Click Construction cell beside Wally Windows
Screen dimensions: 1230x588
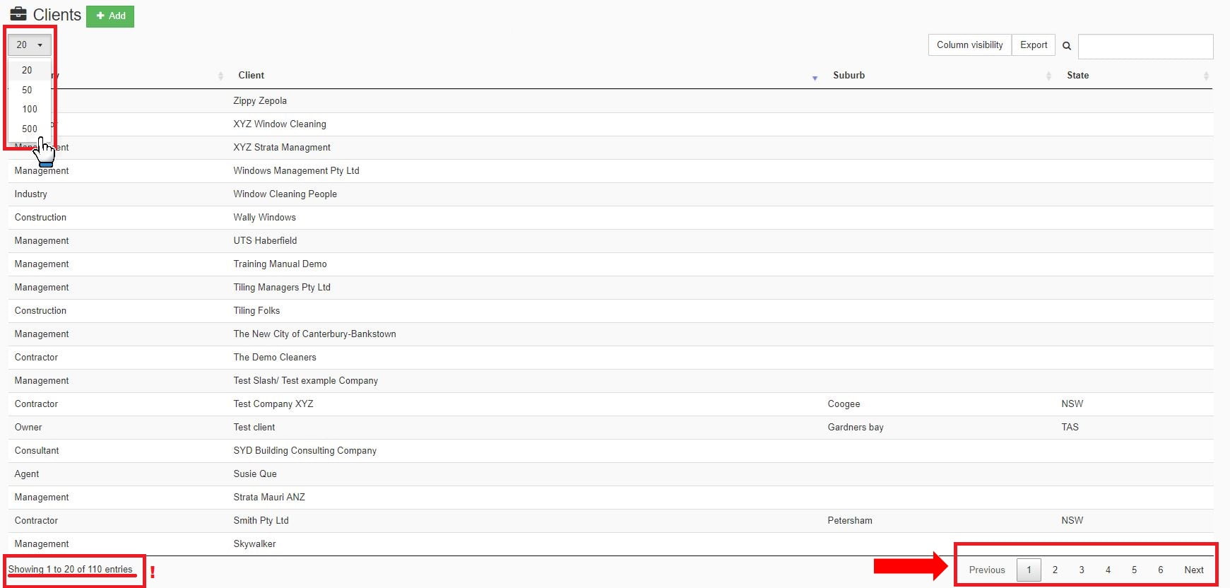coord(40,217)
